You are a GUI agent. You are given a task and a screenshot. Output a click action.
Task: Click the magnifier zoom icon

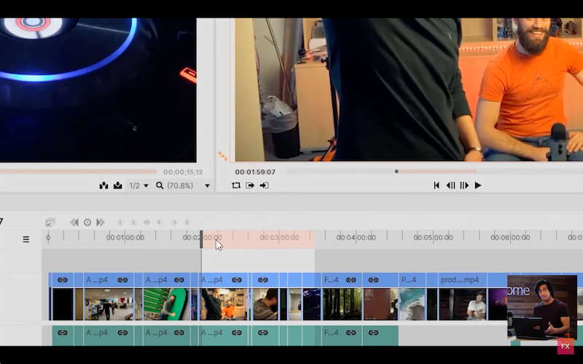(x=160, y=186)
